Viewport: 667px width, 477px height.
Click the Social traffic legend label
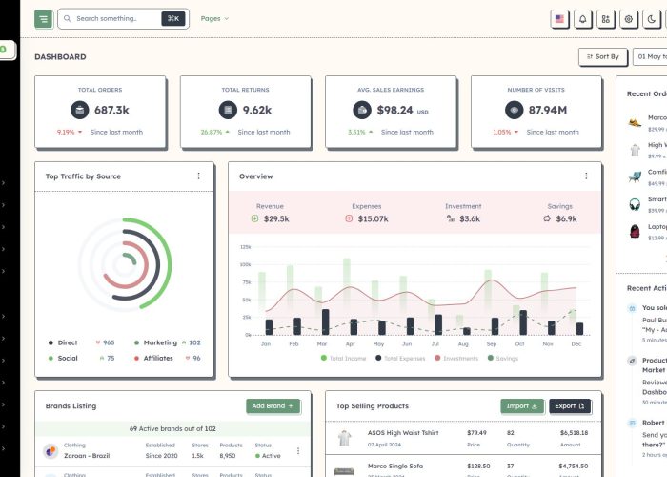pyautogui.click(x=68, y=358)
